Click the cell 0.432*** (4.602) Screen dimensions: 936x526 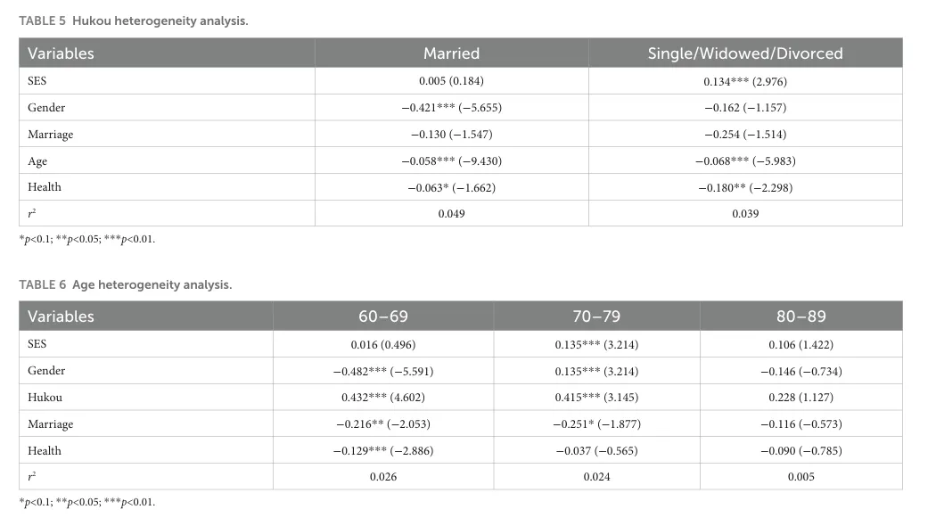[383, 397]
